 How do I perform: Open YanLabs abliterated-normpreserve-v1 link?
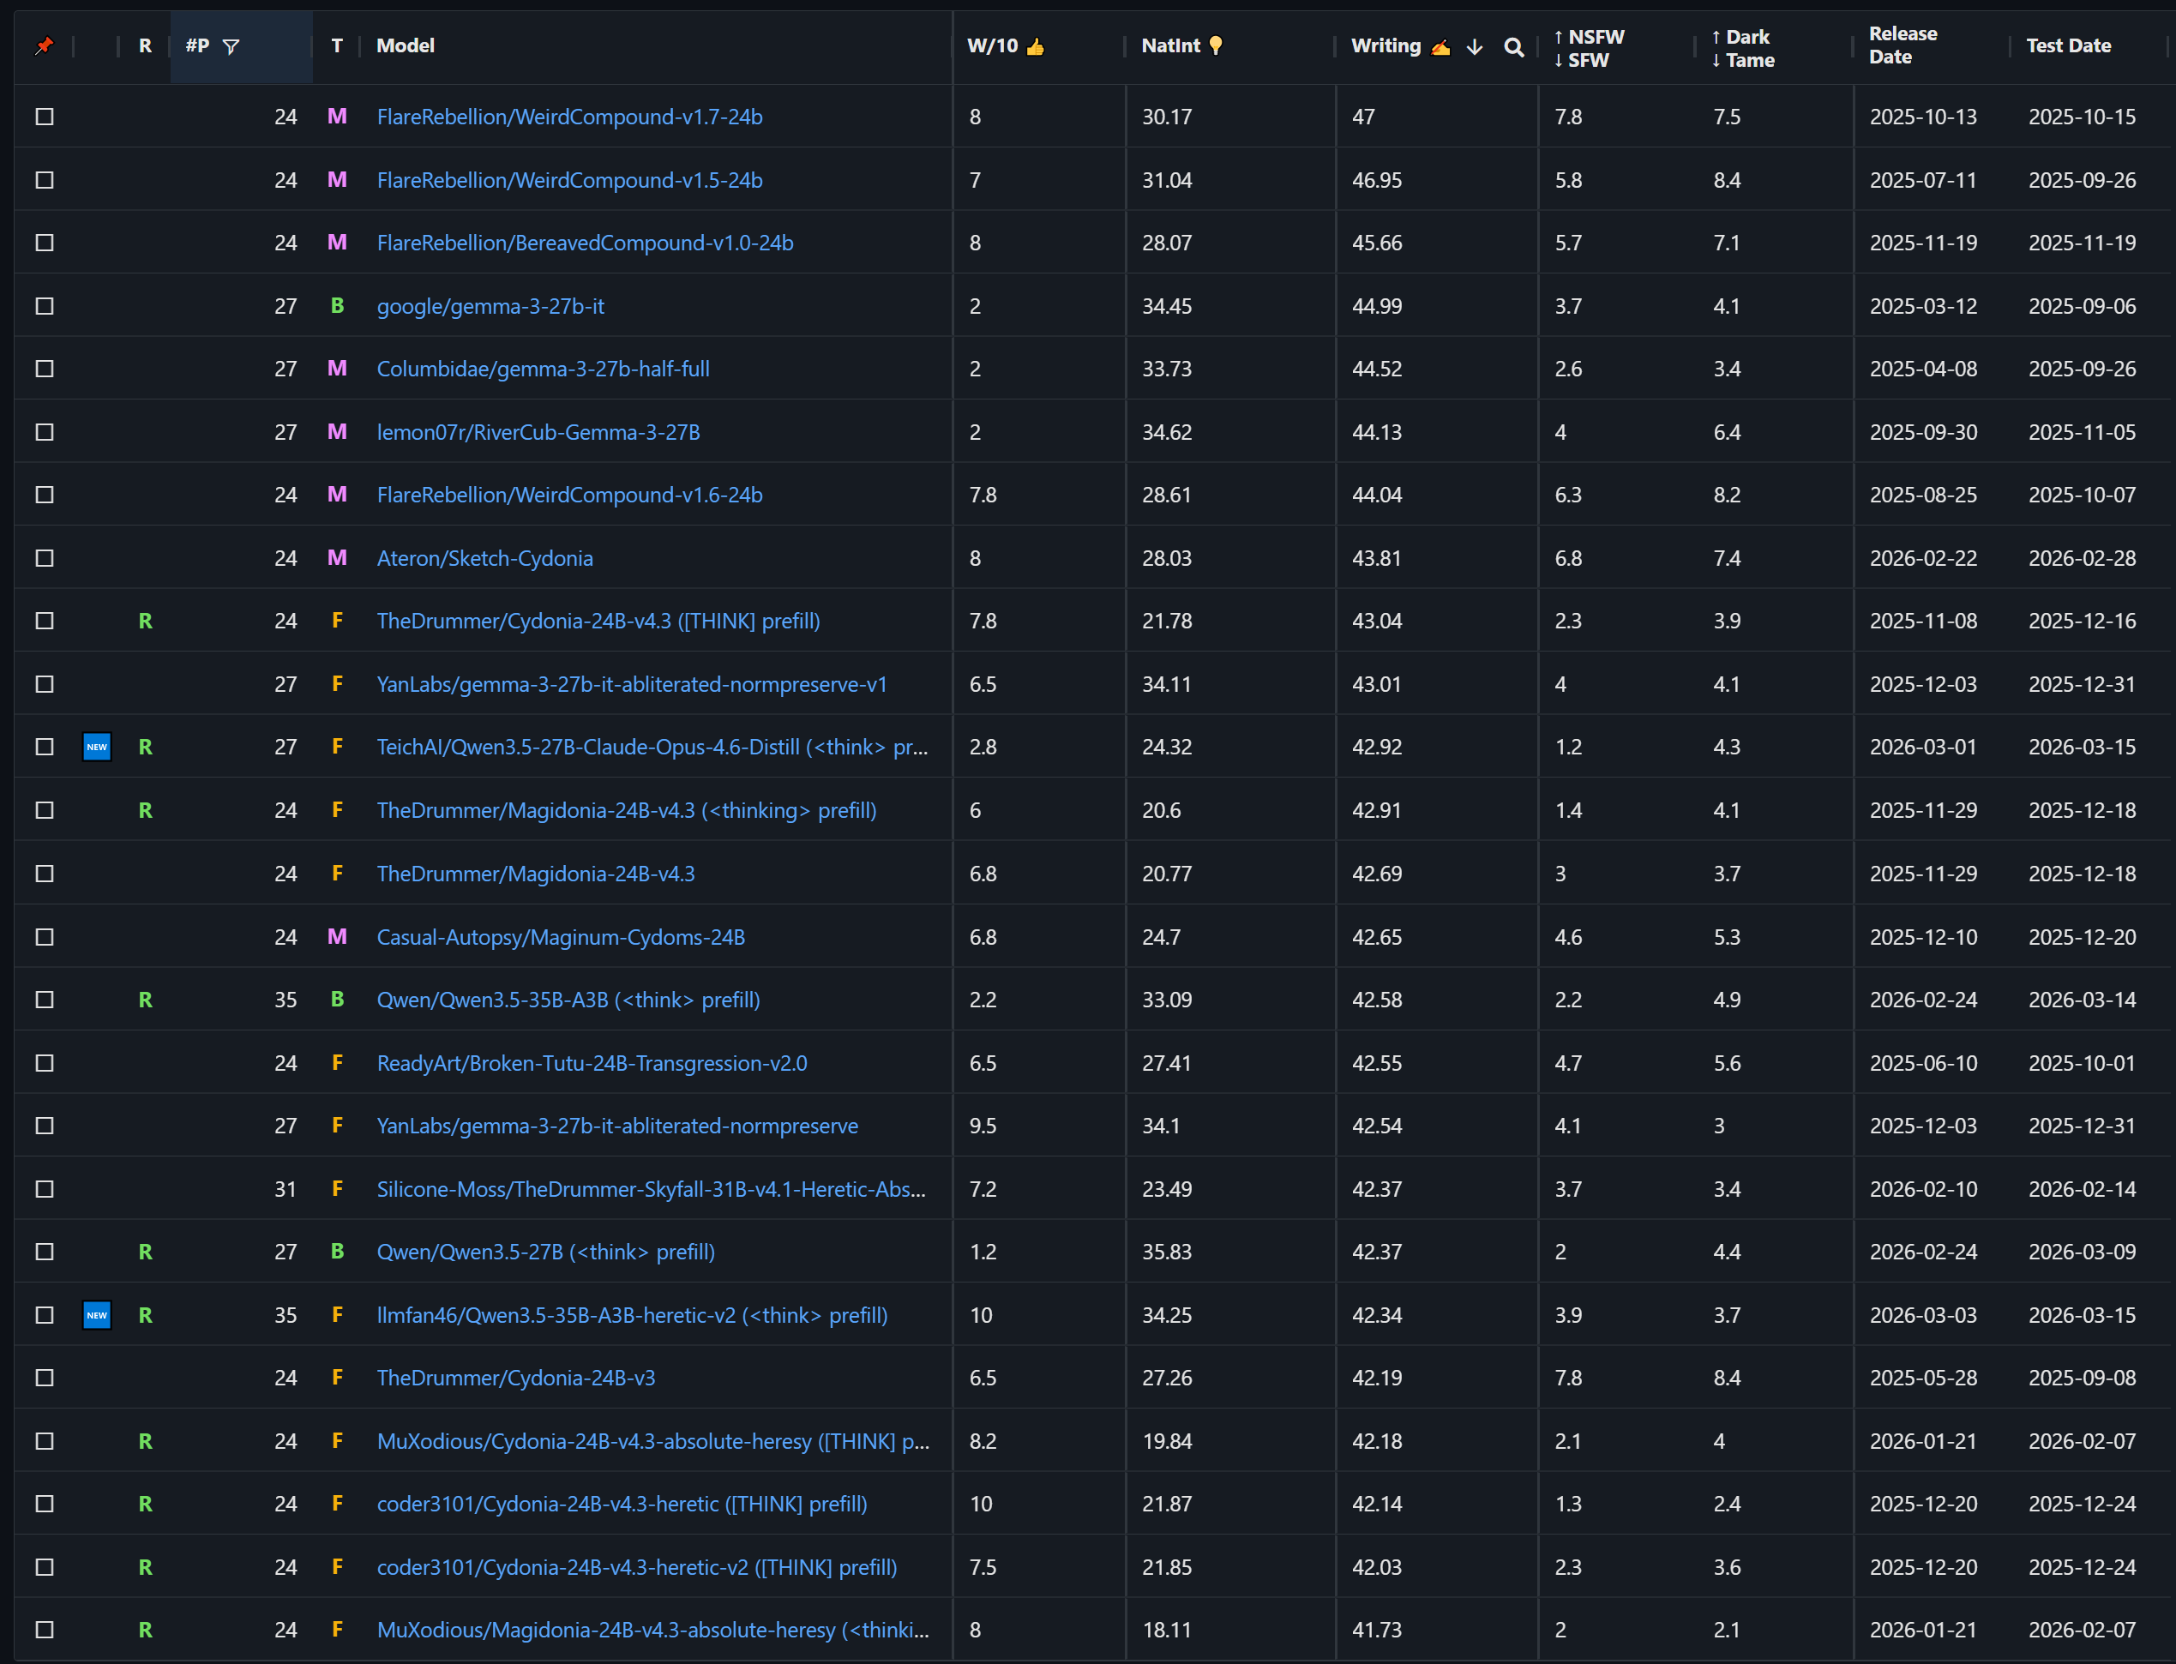point(632,684)
